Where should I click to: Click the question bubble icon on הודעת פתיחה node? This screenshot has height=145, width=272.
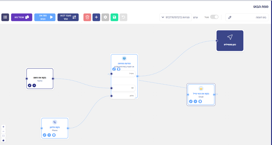click(124, 59)
